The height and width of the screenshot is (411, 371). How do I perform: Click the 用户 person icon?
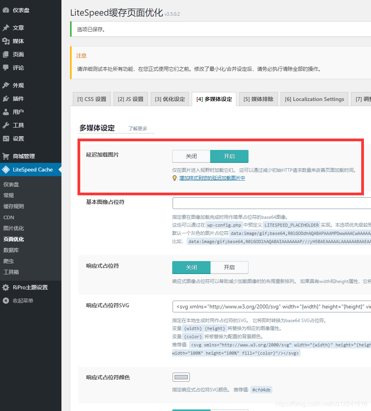pos(6,112)
